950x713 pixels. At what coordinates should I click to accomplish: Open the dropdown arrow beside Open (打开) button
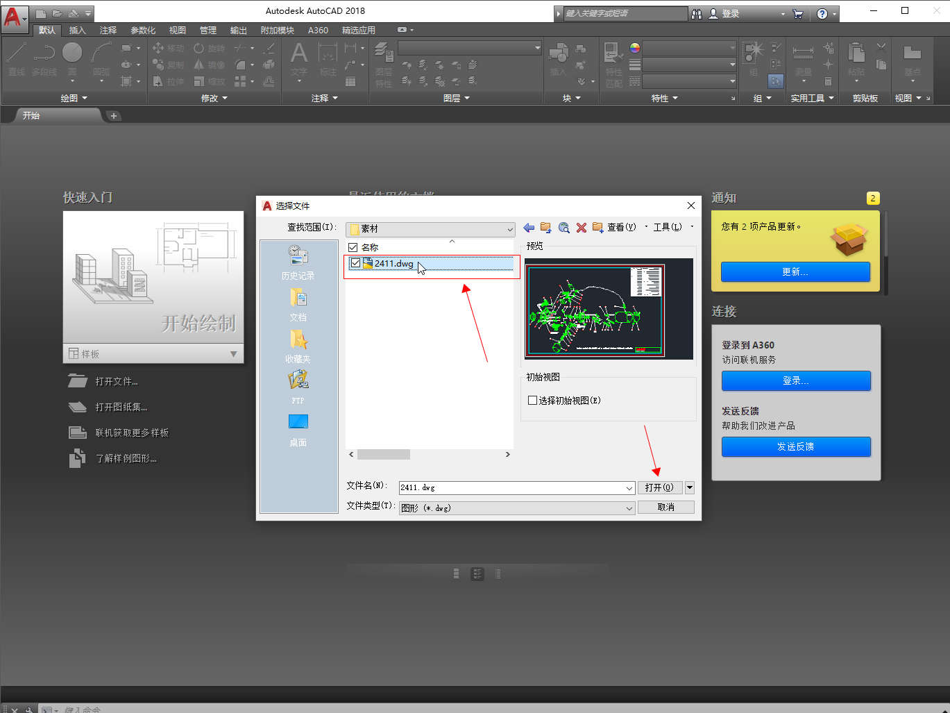pyautogui.click(x=690, y=487)
